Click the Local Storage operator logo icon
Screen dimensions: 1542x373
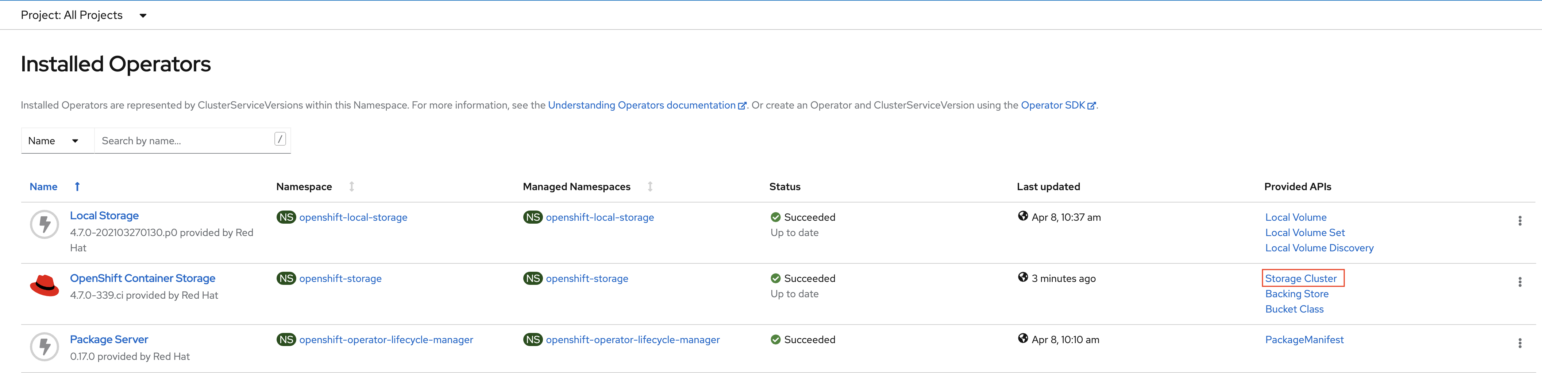coord(44,225)
